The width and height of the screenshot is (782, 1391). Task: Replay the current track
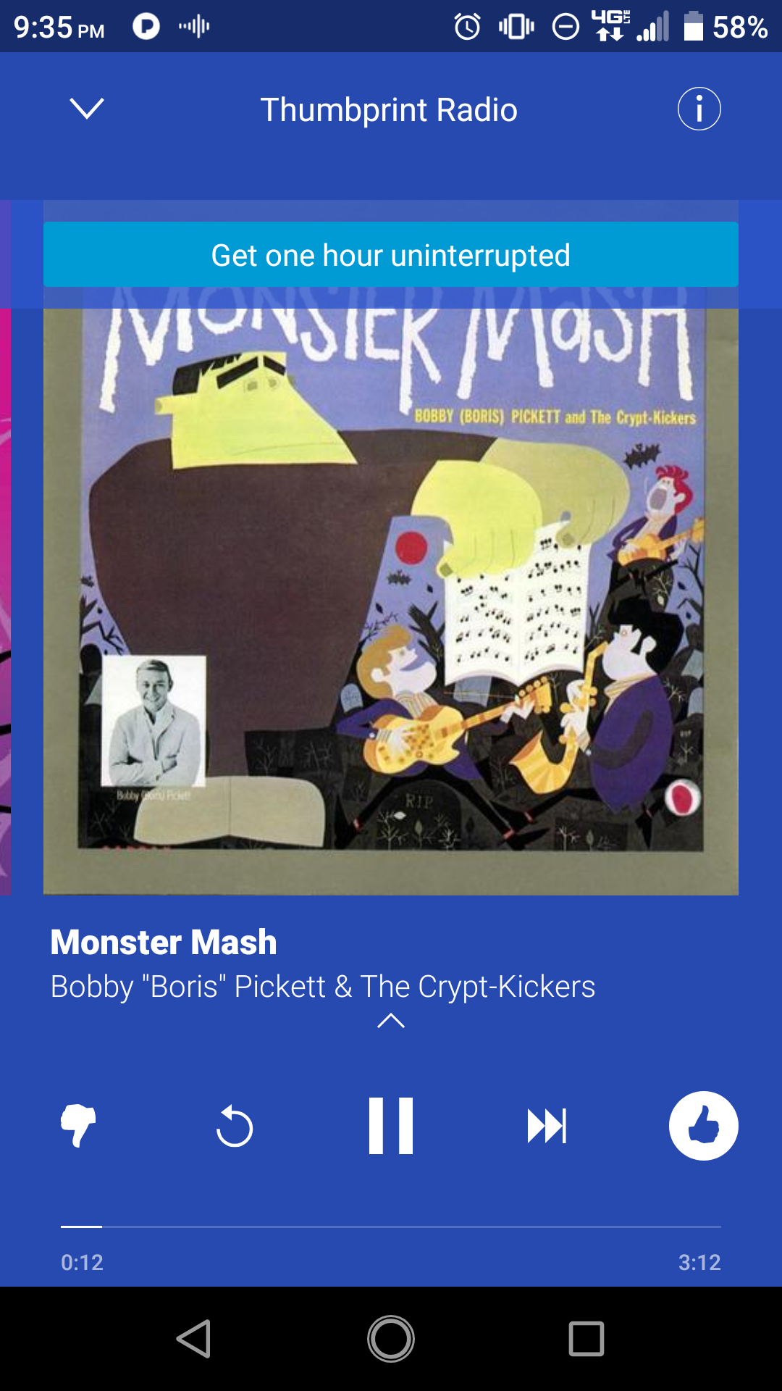pos(235,1126)
